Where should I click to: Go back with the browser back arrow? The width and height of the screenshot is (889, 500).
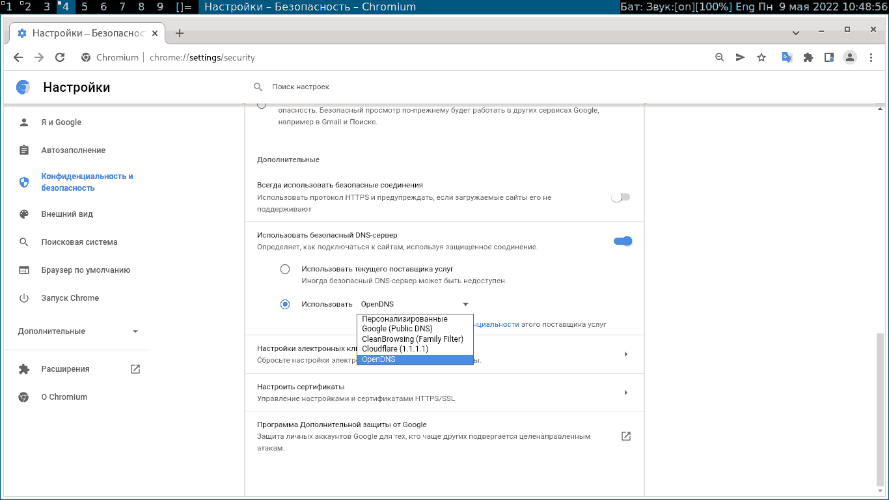(18, 57)
